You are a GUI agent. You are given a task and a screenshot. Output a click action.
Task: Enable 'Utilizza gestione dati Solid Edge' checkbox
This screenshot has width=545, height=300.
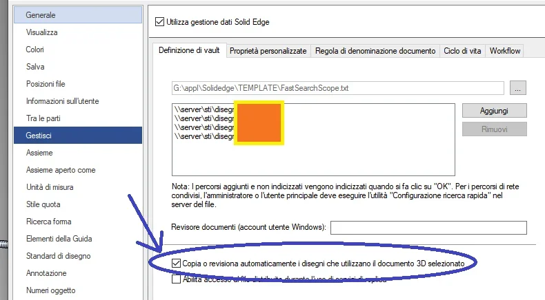161,22
